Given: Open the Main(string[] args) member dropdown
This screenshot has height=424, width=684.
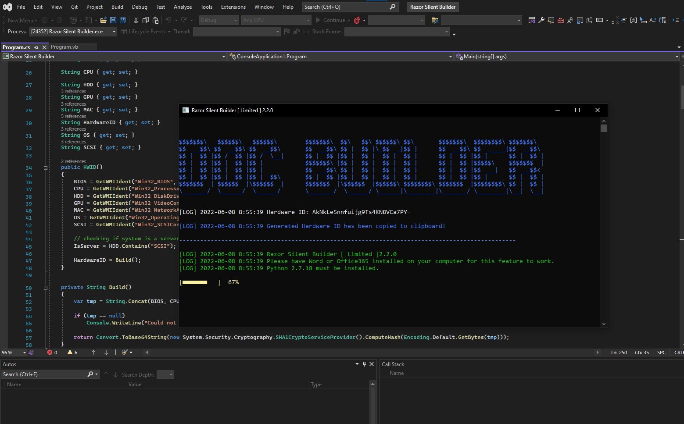Looking at the screenshot, I should pyautogui.click(x=567, y=57).
